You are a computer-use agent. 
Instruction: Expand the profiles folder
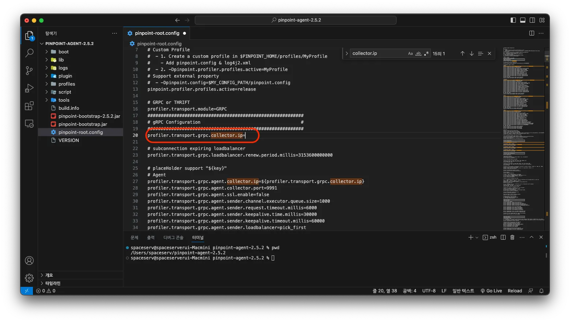(67, 84)
